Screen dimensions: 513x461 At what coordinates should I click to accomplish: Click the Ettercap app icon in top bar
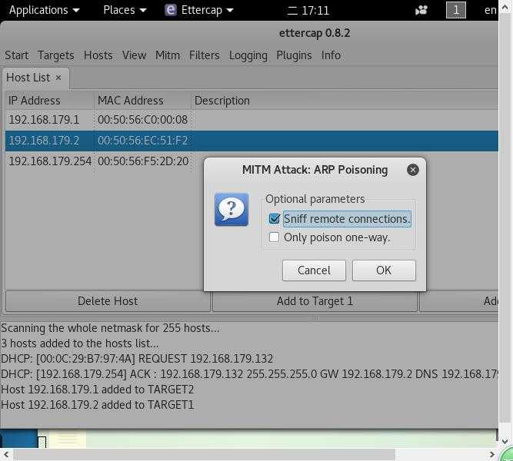171,10
